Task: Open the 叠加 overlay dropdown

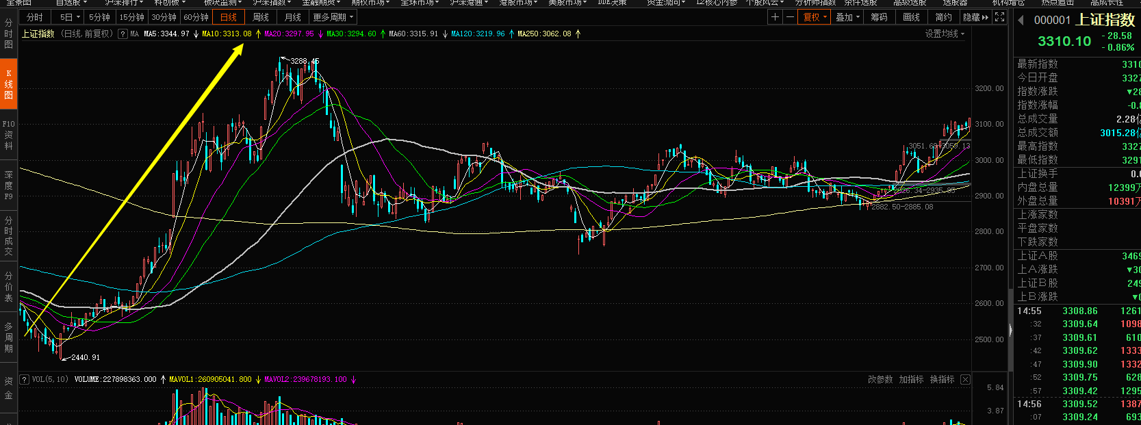Action: (x=847, y=17)
